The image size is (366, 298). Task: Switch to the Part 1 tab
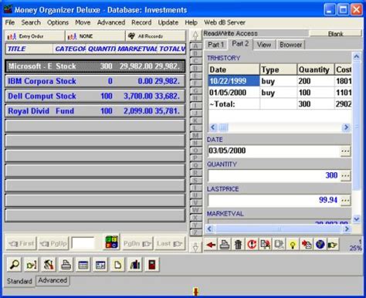(215, 45)
